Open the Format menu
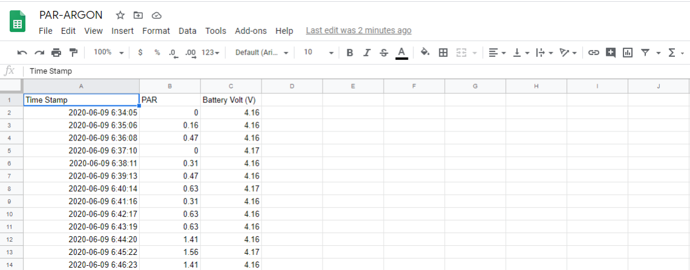 [x=156, y=31]
